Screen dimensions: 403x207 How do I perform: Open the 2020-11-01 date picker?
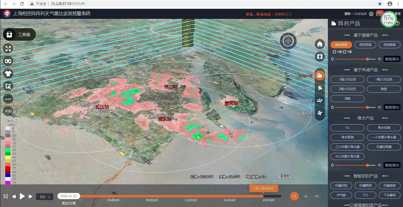pos(69,196)
